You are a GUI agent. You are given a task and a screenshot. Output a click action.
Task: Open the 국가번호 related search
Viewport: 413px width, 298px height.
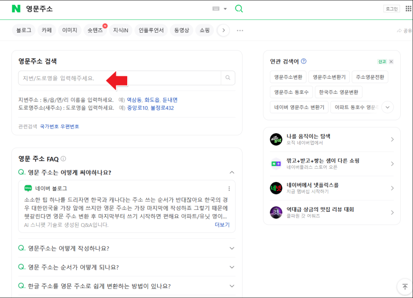pyautogui.click(x=49, y=126)
